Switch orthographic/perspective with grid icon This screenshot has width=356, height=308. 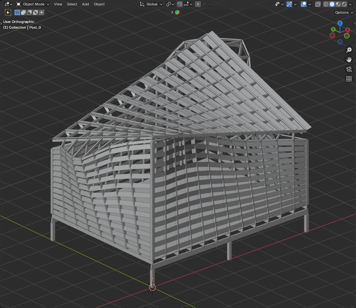(x=349, y=79)
